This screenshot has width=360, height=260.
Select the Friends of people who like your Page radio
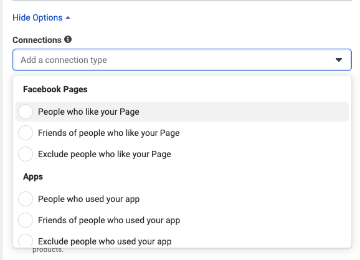[26, 133]
